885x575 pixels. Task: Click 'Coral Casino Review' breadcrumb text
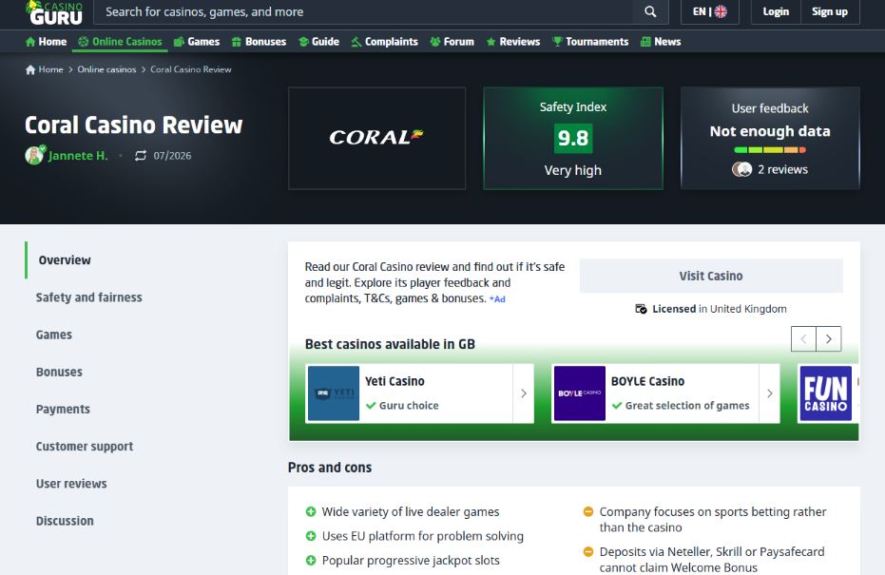tap(191, 69)
